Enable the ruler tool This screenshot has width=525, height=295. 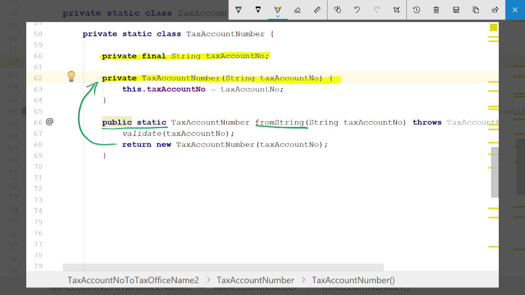(x=317, y=9)
